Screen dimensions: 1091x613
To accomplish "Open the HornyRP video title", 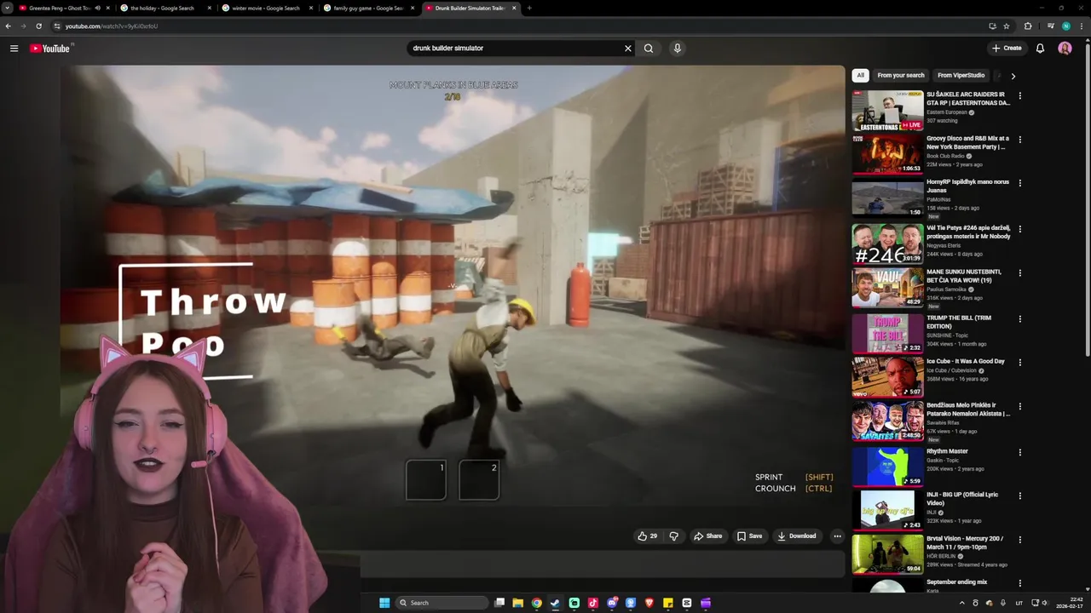I will 967,186.
